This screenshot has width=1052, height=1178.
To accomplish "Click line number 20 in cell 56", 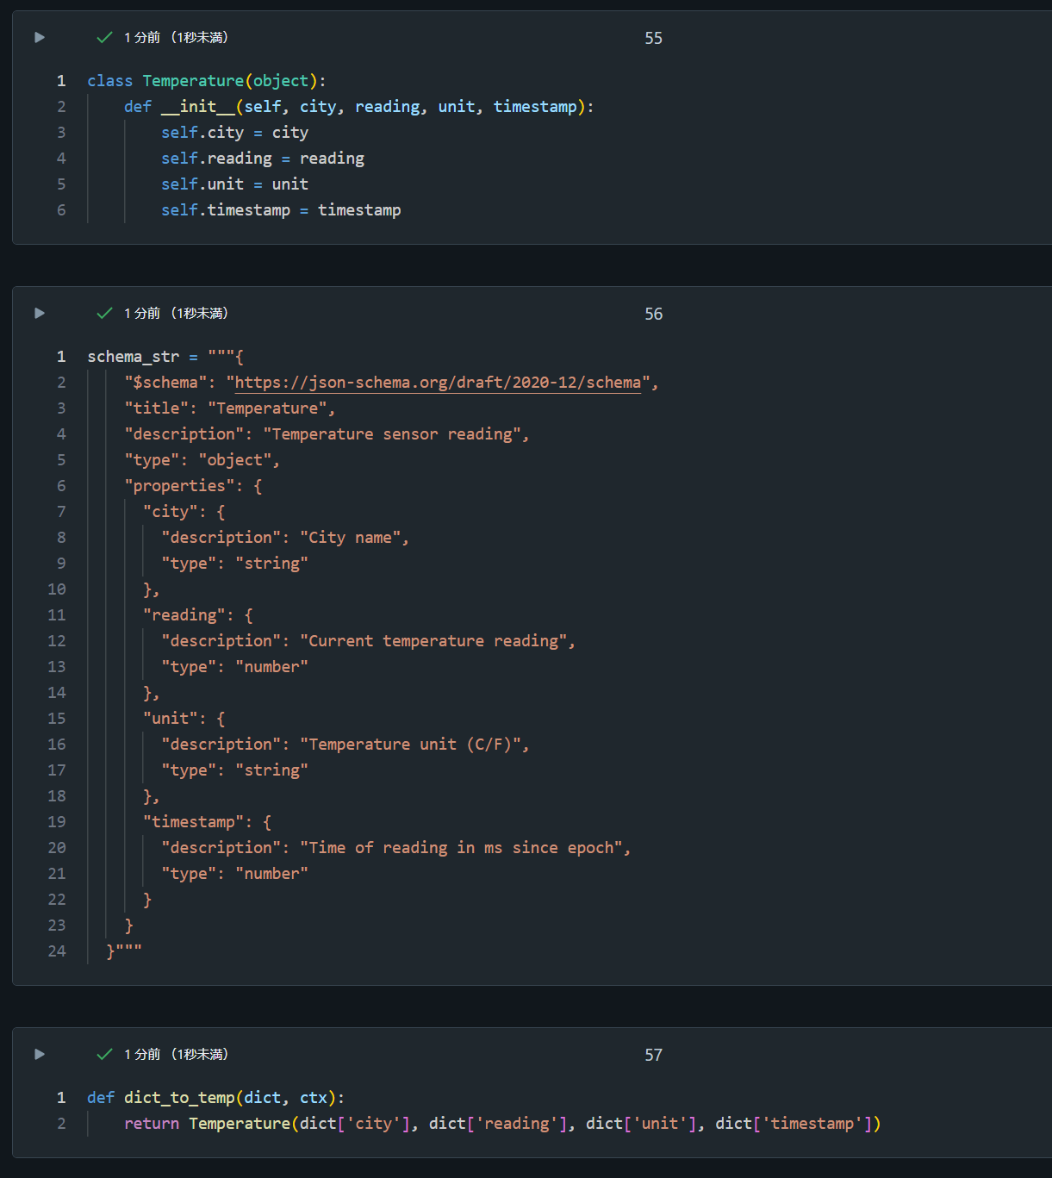I will [57, 848].
